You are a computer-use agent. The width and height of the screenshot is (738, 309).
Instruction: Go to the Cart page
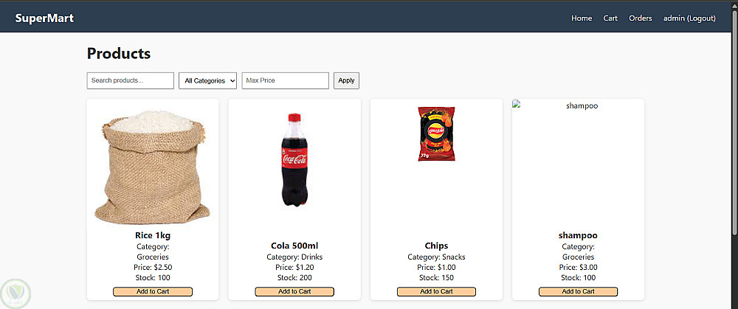[610, 18]
